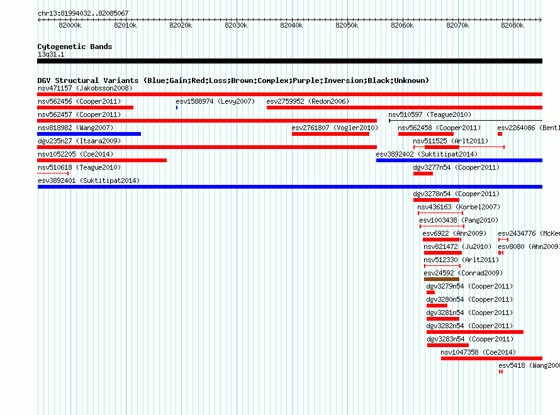Click the esv2759952 (Redon2006) label

(308, 101)
